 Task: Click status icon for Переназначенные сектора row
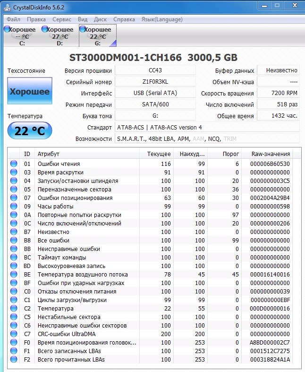[x=14, y=189]
